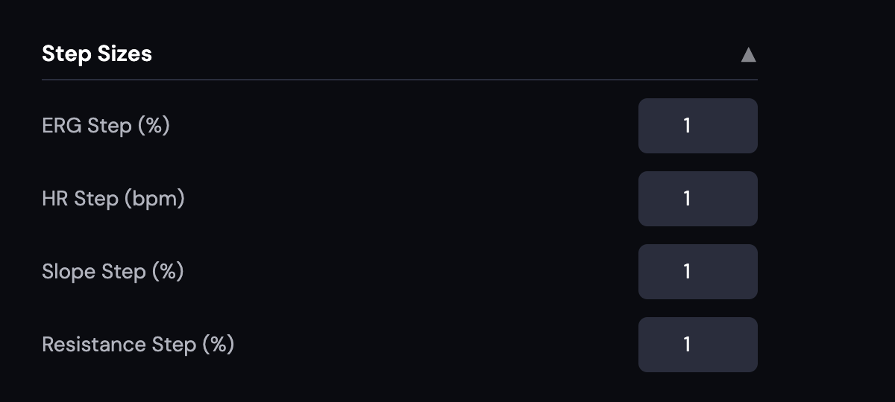The width and height of the screenshot is (895, 402).
Task: Select the value 1 in ERG Step box
Action: pyautogui.click(x=687, y=126)
